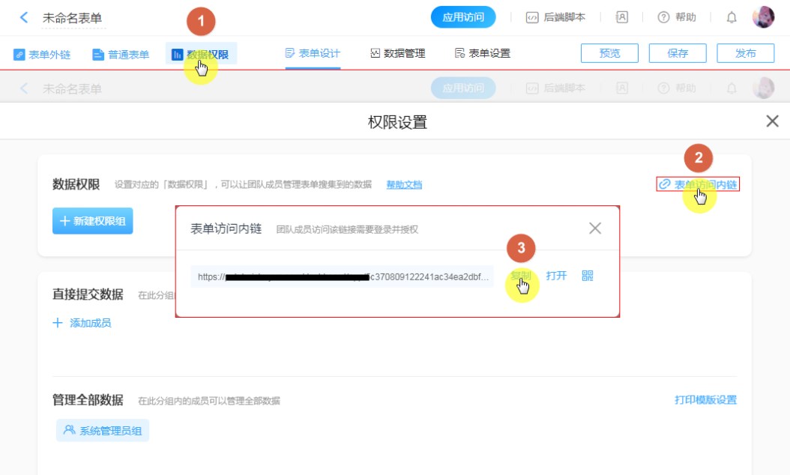Click the back arrow beside 未命名表单
Screen dimensions: 790x475
[x=25, y=17]
